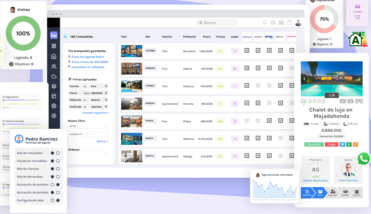Go to next photo in chalet gallery
Viewport: 371px width, 214px height.
pos(359,79)
